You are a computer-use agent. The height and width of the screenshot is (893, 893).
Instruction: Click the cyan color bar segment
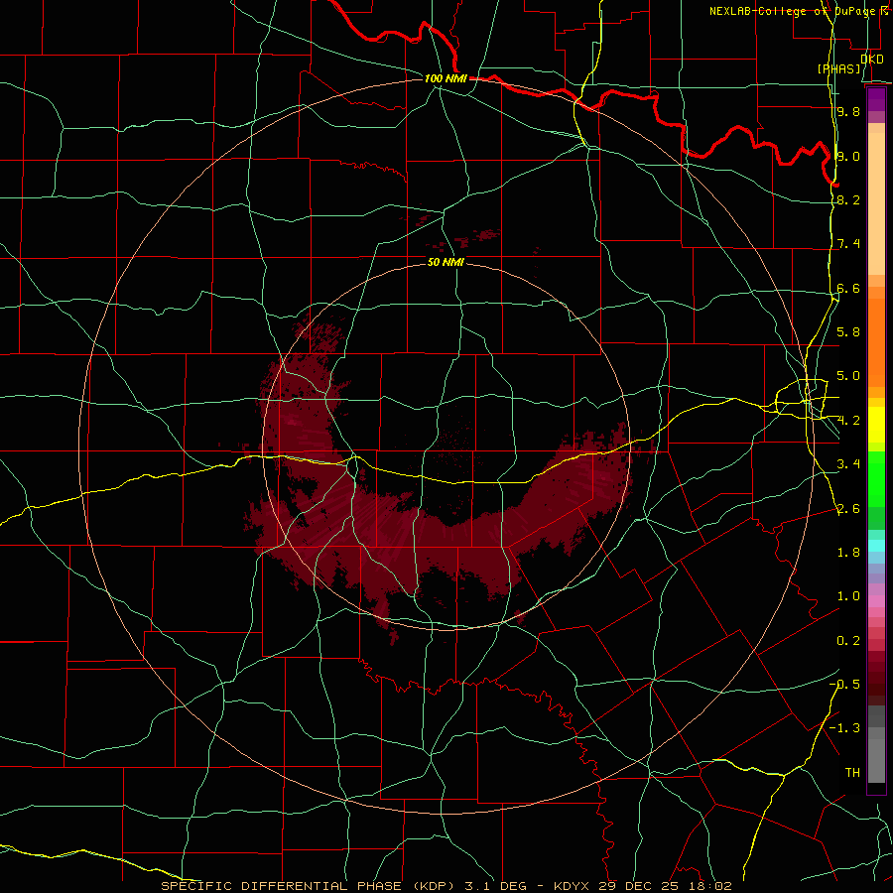[876, 546]
